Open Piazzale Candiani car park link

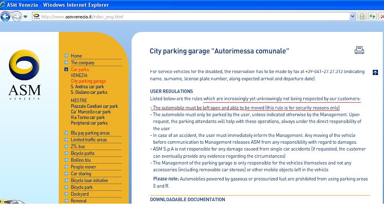click(x=94, y=106)
